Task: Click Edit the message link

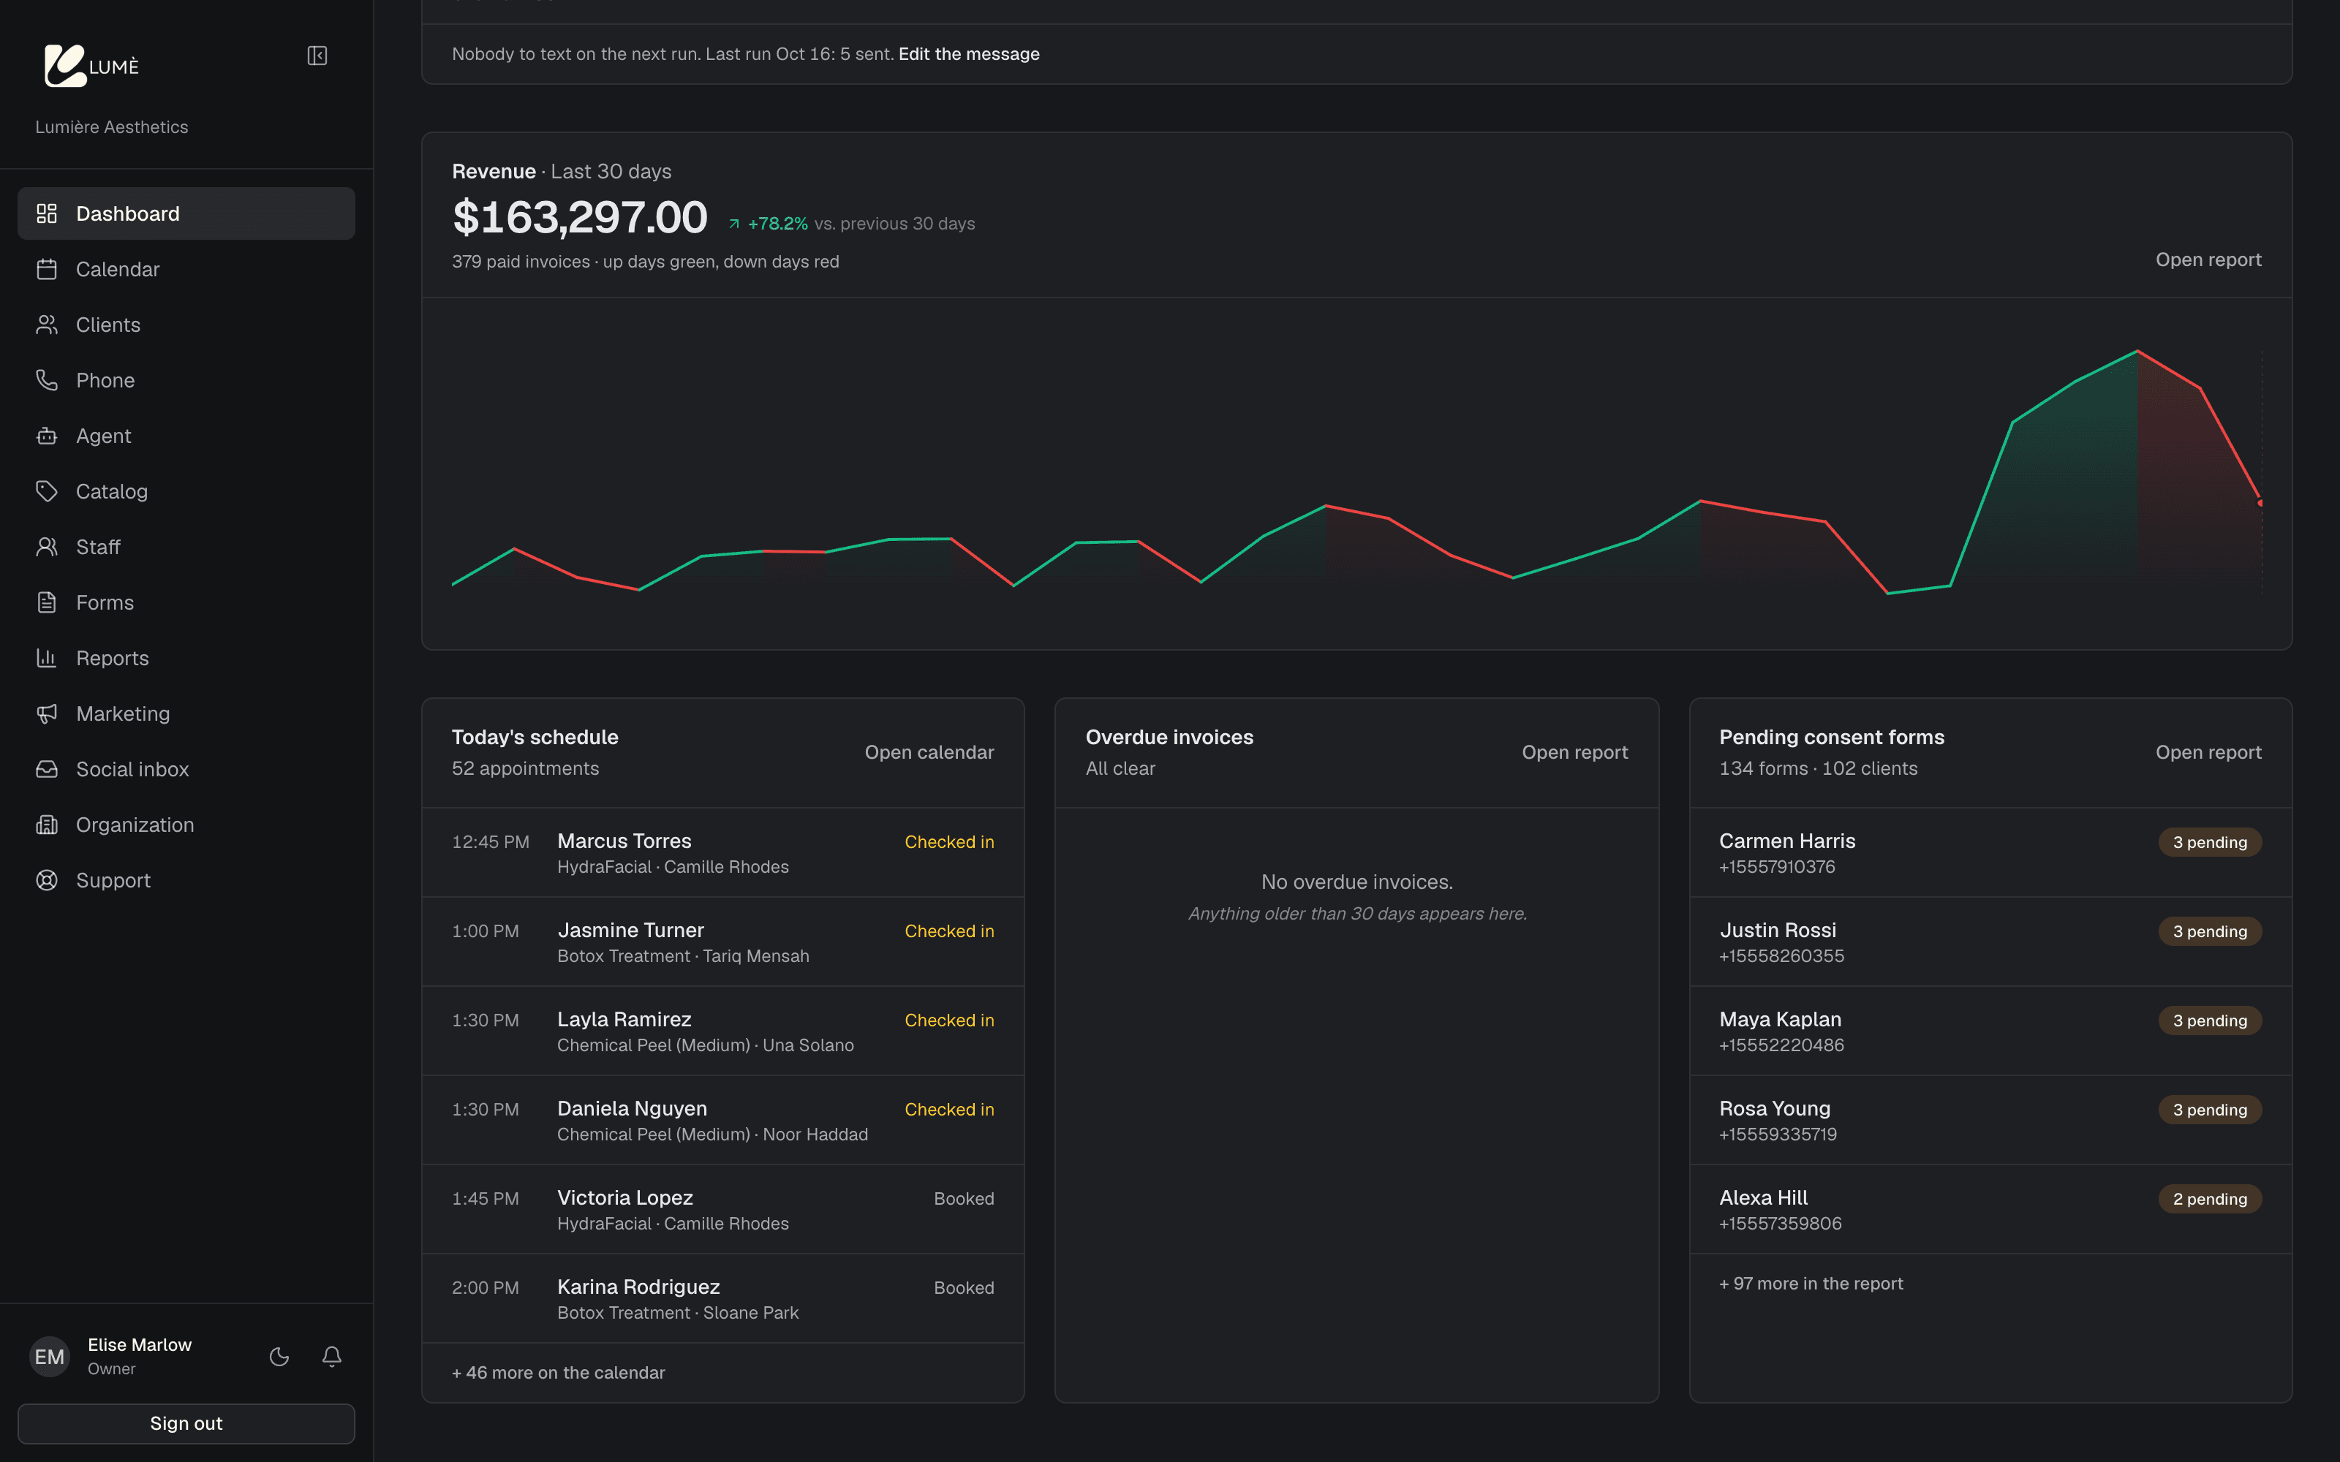Action: (x=969, y=54)
